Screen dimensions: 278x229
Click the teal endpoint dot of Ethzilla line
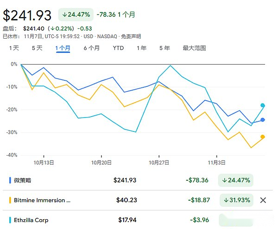pyautogui.click(x=263, y=105)
